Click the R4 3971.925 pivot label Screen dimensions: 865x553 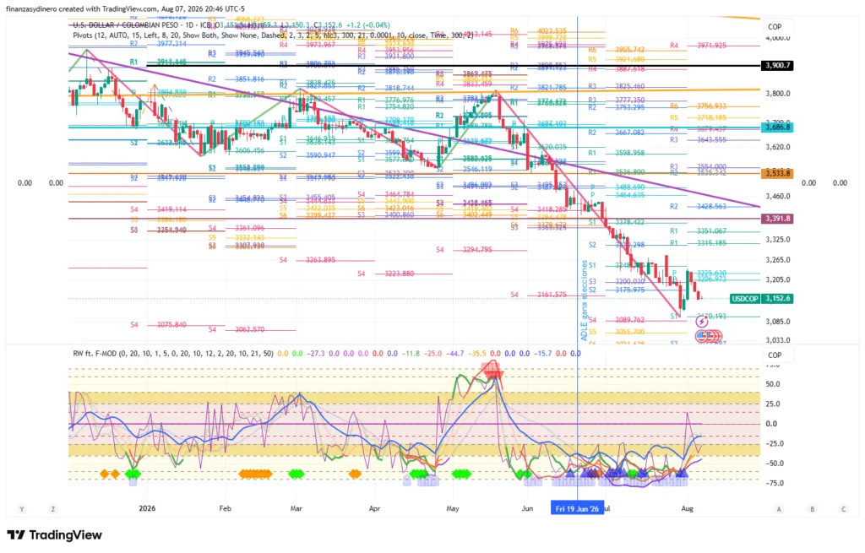coord(699,46)
